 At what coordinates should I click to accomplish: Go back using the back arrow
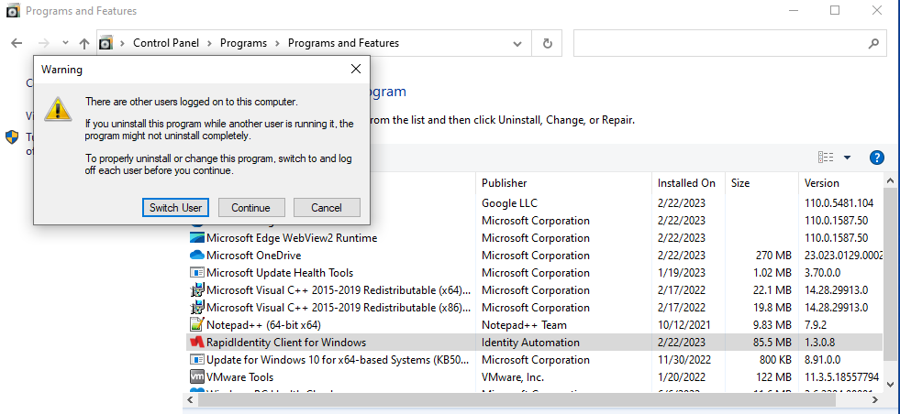(x=17, y=43)
